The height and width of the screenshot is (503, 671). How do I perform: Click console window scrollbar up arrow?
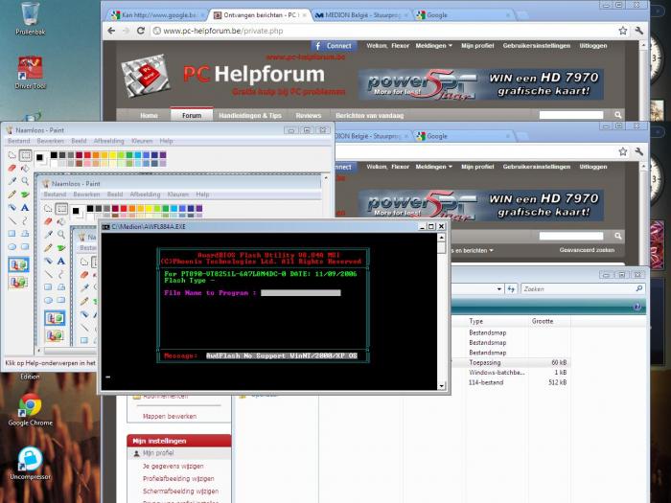[441, 238]
